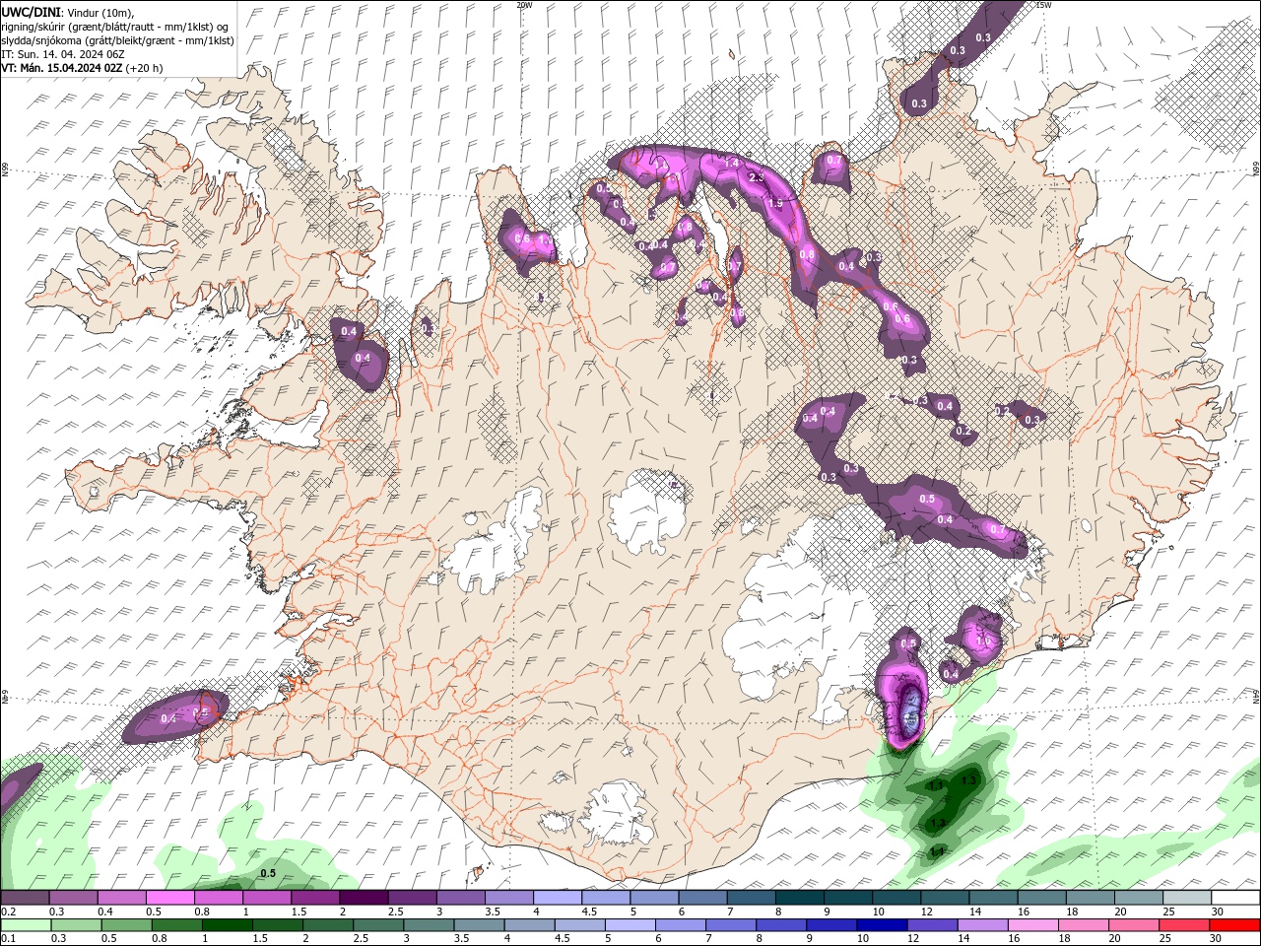Choose the rain legend swatch beginning at 20

tap(1134, 925)
